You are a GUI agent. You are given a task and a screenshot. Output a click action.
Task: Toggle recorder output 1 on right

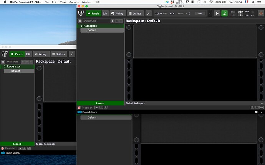click(253, 107)
